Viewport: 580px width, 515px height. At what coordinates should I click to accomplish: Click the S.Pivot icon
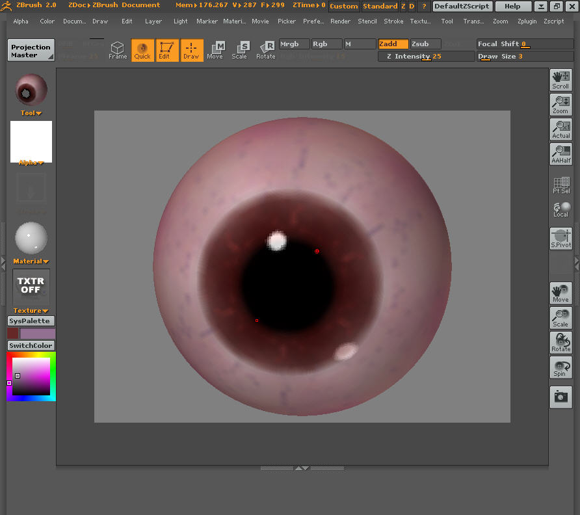[560, 239]
